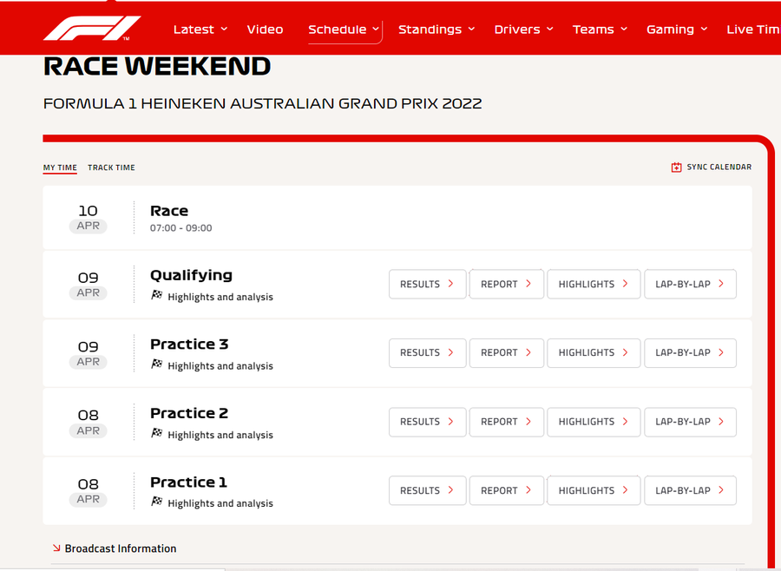Open Practice 3 Lap-by-Lap
This screenshot has width=781, height=571.
(691, 353)
